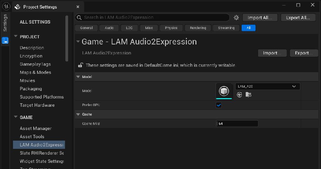The width and height of the screenshot is (321, 169).
Task: Select the Streaming filter tab
Action: (x=226, y=28)
